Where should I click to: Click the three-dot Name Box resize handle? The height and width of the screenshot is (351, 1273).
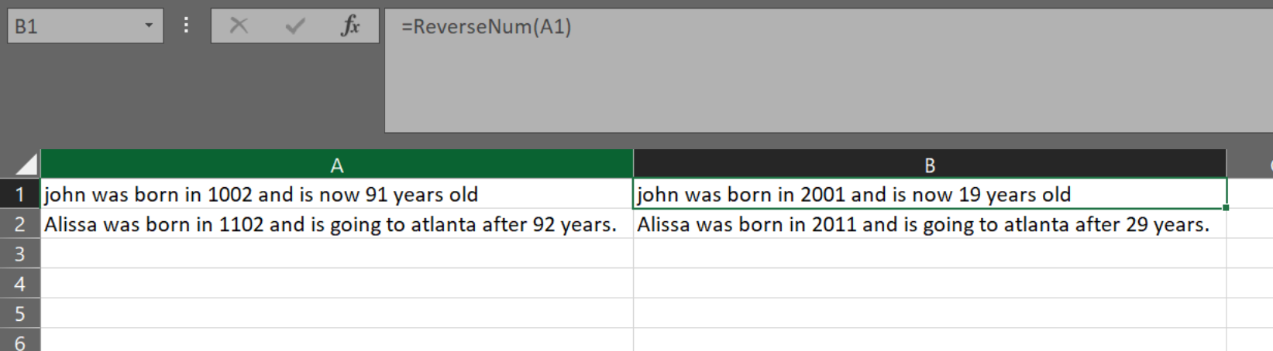pyautogui.click(x=186, y=26)
